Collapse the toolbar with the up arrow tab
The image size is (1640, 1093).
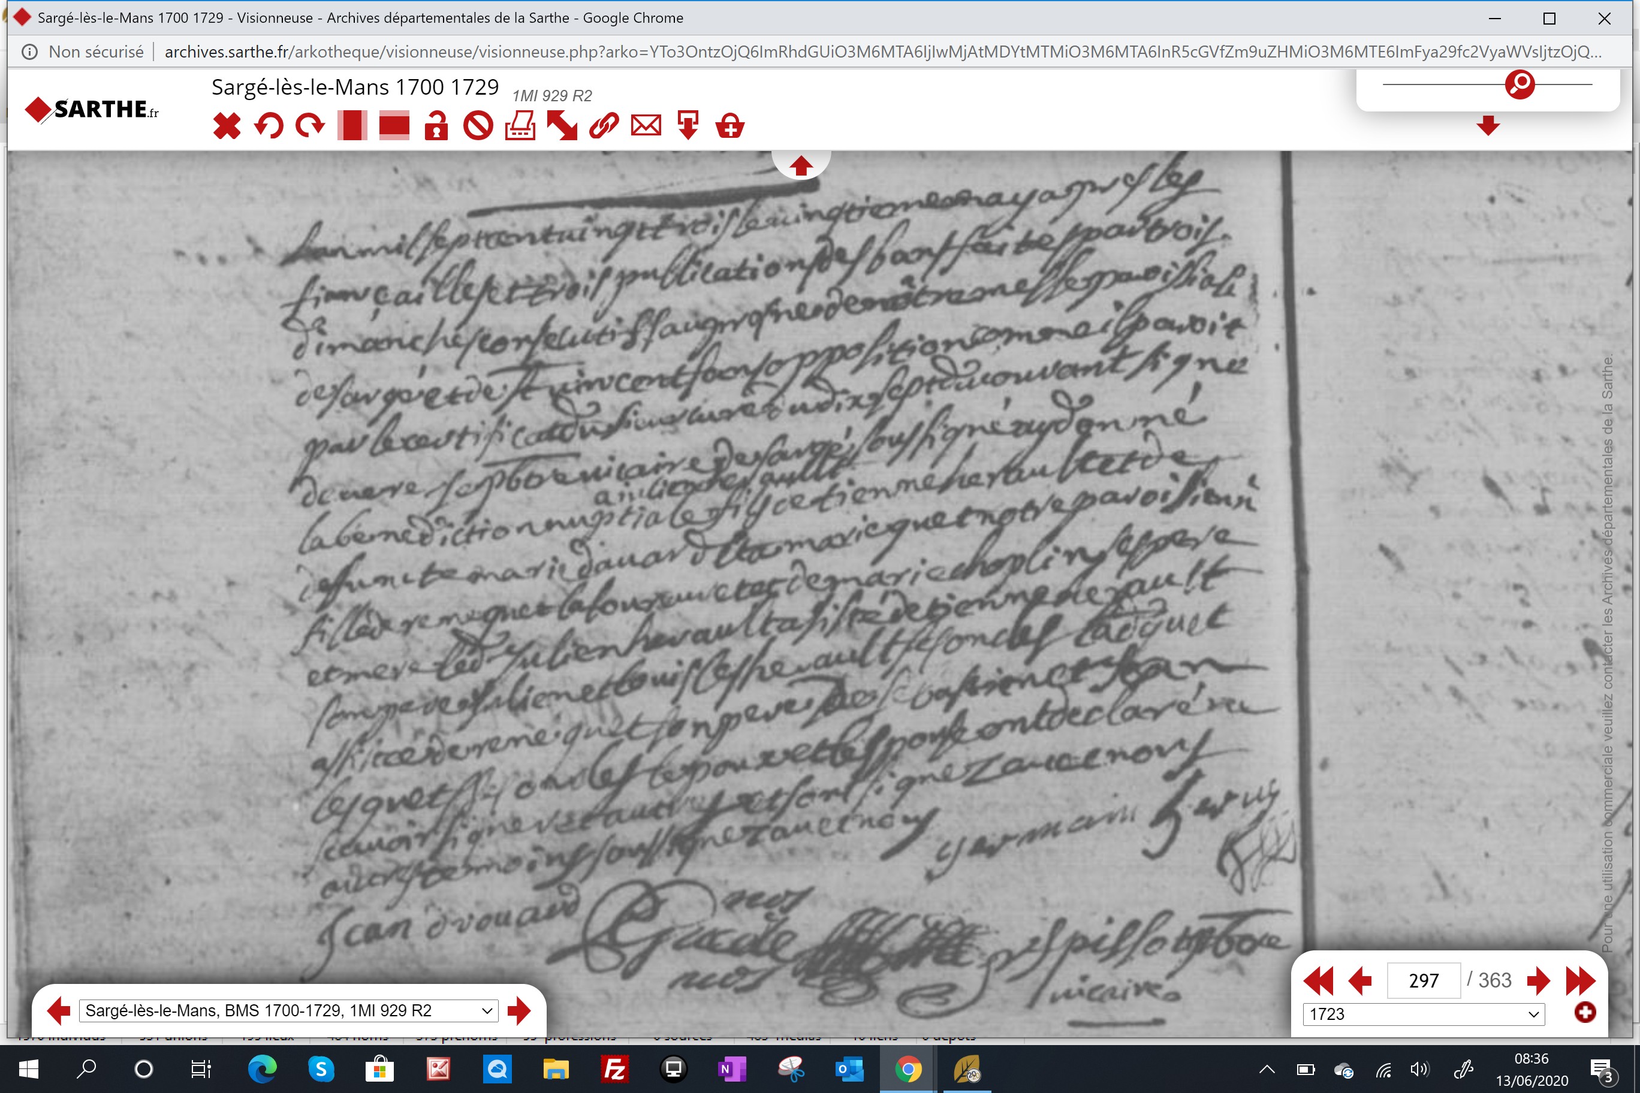click(800, 166)
